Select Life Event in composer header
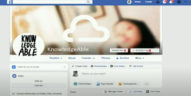 136,66
